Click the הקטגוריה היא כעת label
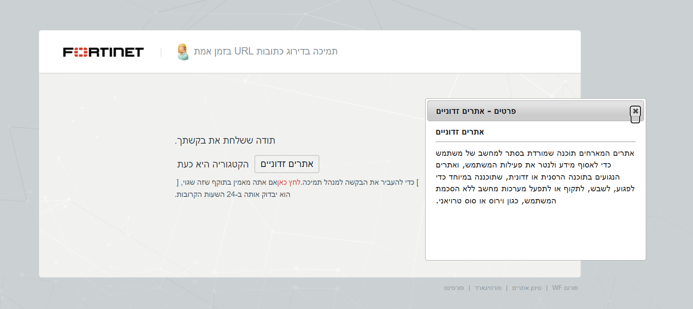The height and width of the screenshot is (309, 693). (x=213, y=164)
